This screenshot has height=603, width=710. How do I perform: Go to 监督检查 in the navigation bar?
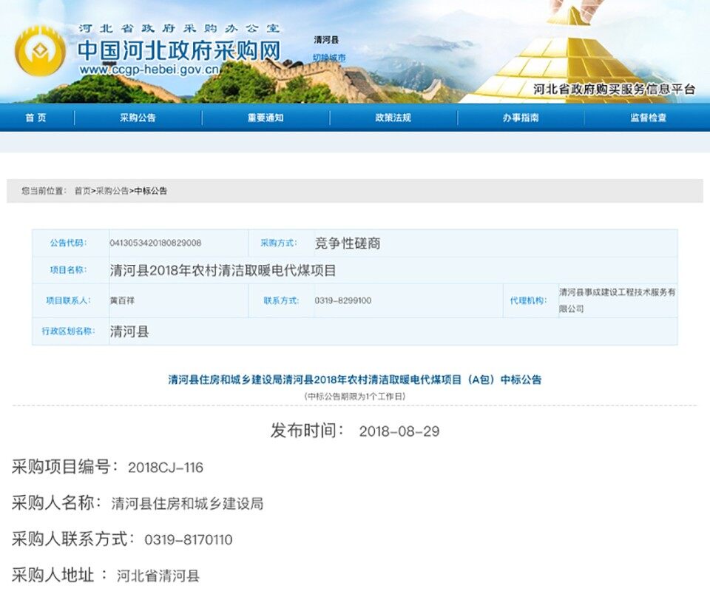[648, 118]
